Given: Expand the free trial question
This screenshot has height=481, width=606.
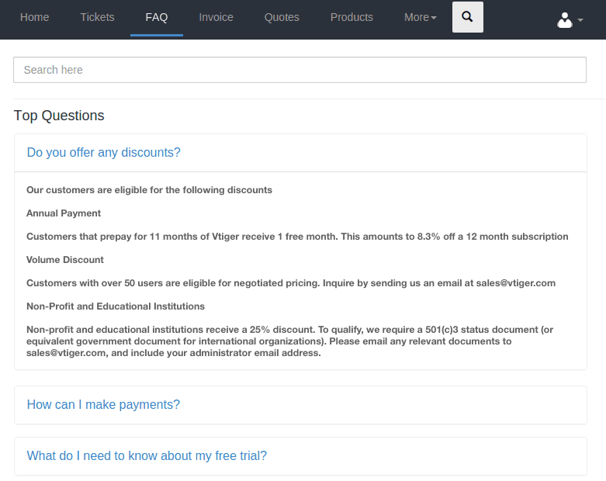Looking at the screenshot, I should coord(147,456).
